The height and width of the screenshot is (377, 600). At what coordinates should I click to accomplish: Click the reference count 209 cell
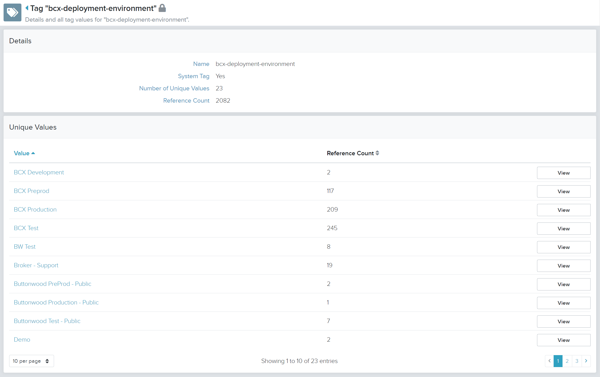[x=332, y=210]
